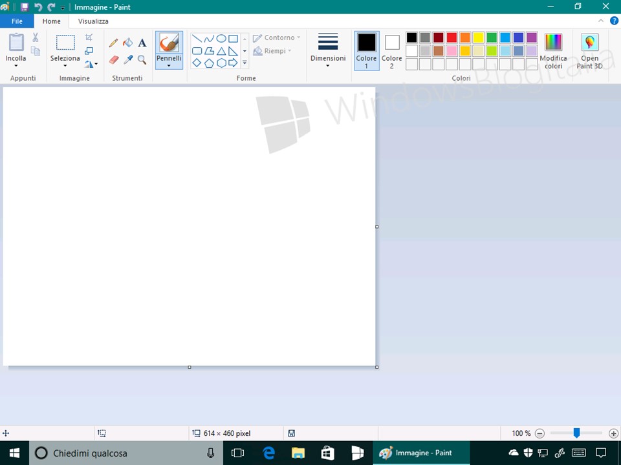Choose the polygon shape
Image resolution: width=621 pixels, height=465 pixels.
pos(209,50)
